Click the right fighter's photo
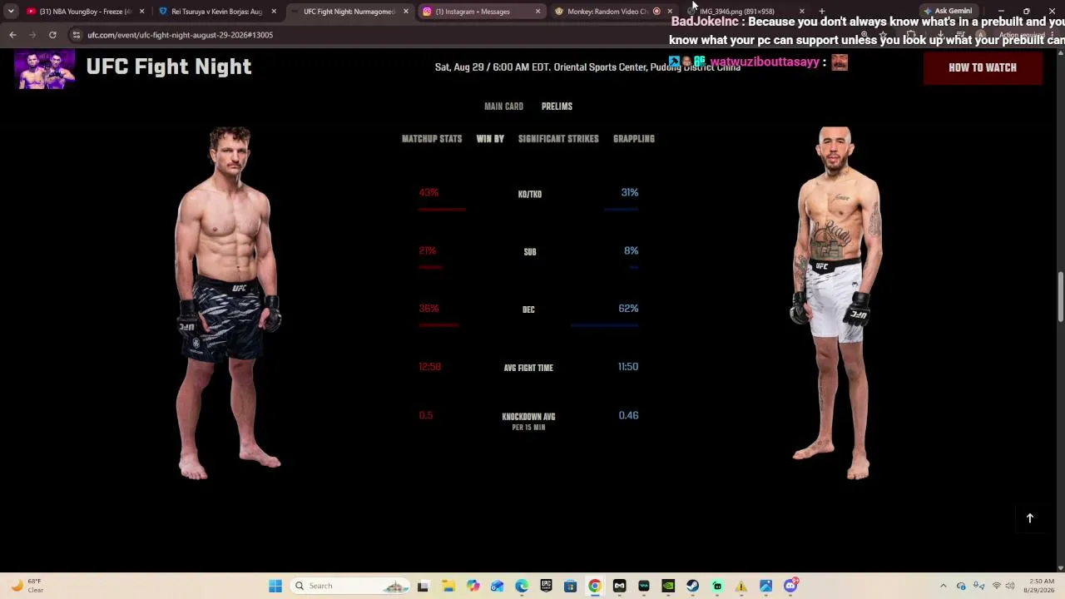The height and width of the screenshot is (599, 1065). pos(835,303)
